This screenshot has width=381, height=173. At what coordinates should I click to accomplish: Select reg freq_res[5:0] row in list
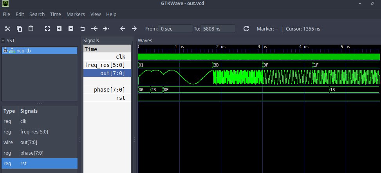click(40, 132)
